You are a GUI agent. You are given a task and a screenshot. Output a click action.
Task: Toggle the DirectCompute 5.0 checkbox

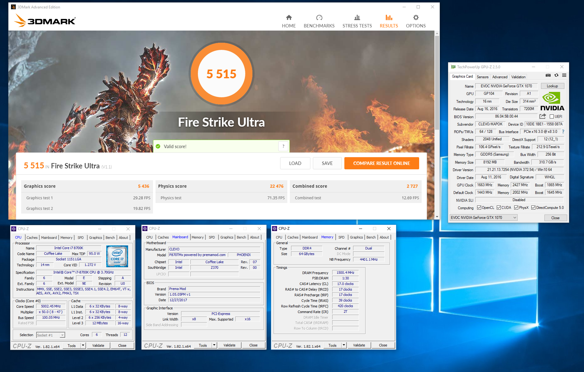533,208
